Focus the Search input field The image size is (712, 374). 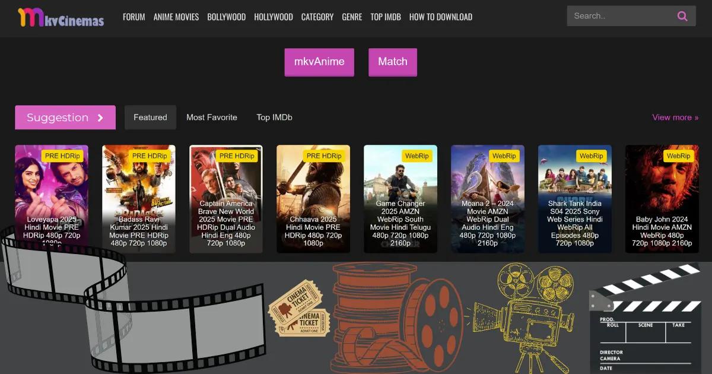620,16
